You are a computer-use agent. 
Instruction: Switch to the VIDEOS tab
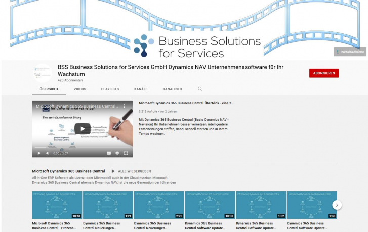coord(80,89)
